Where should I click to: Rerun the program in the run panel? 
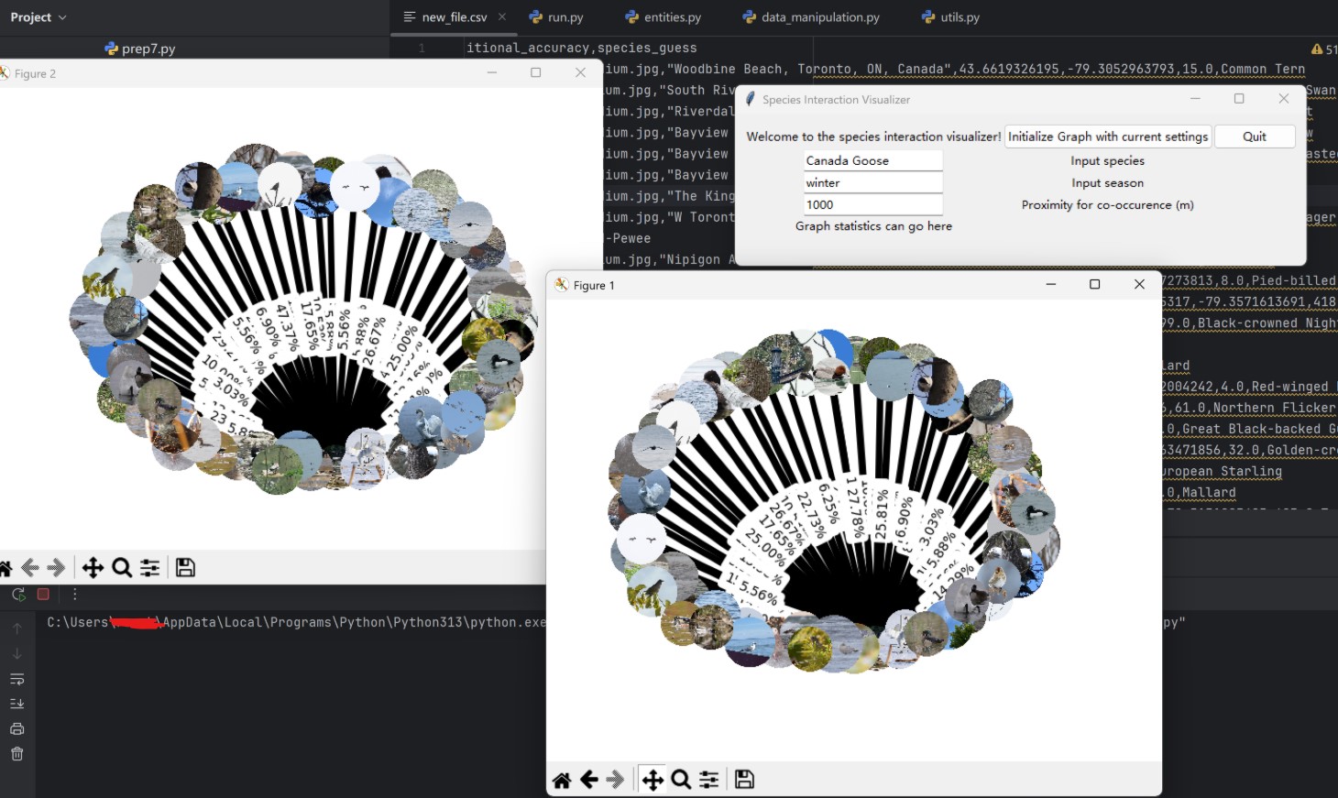click(18, 594)
